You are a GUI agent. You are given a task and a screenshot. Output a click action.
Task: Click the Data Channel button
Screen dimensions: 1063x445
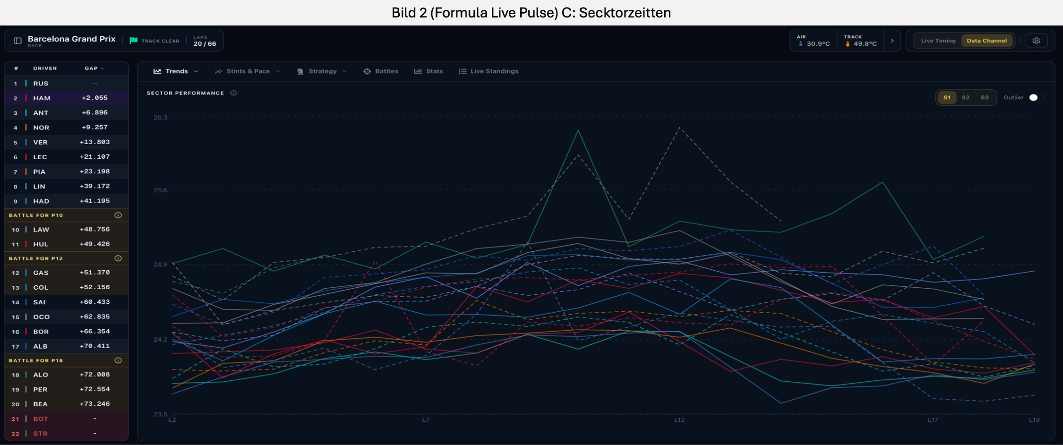pyautogui.click(x=986, y=41)
